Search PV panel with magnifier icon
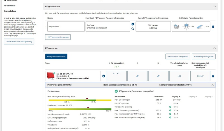Screen dimensions: 224x131 [x=132, y=29]
